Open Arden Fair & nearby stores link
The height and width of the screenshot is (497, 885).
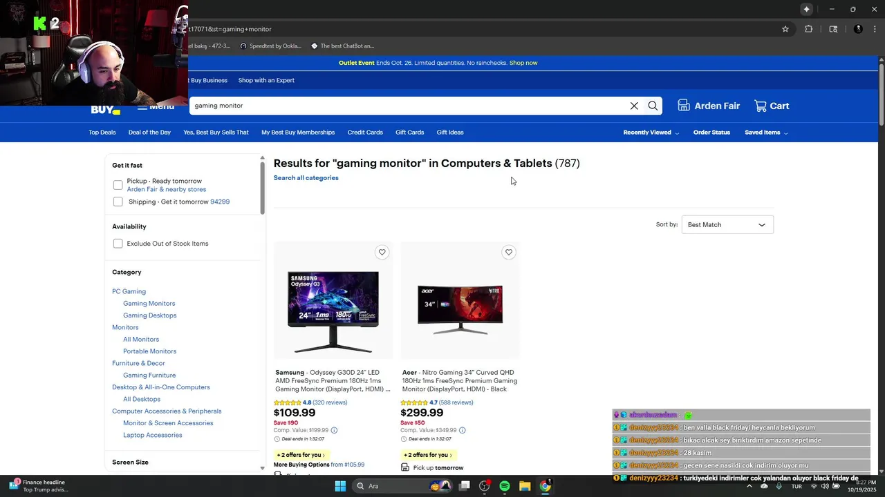pyautogui.click(x=167, y=189)
